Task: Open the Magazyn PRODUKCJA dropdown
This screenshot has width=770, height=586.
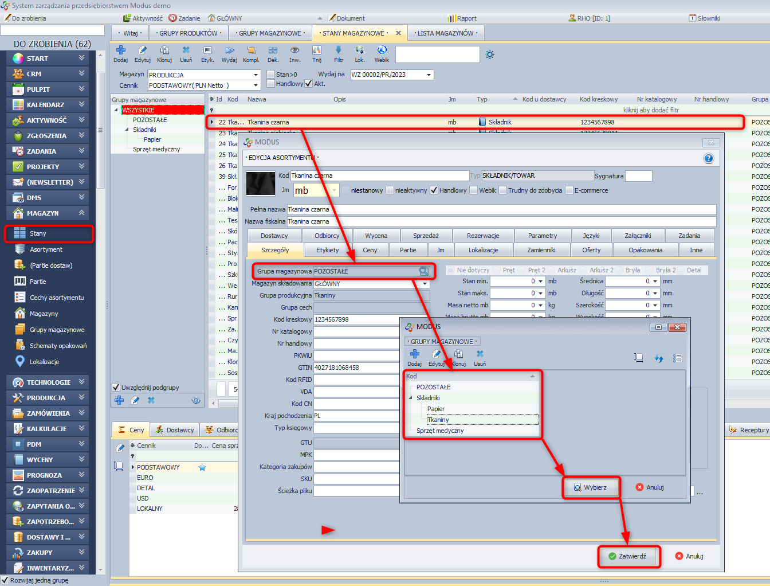Action: click(256, 75)
